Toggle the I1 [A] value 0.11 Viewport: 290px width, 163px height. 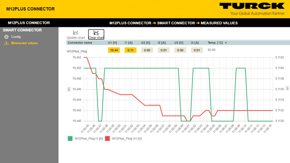point(130,50)
